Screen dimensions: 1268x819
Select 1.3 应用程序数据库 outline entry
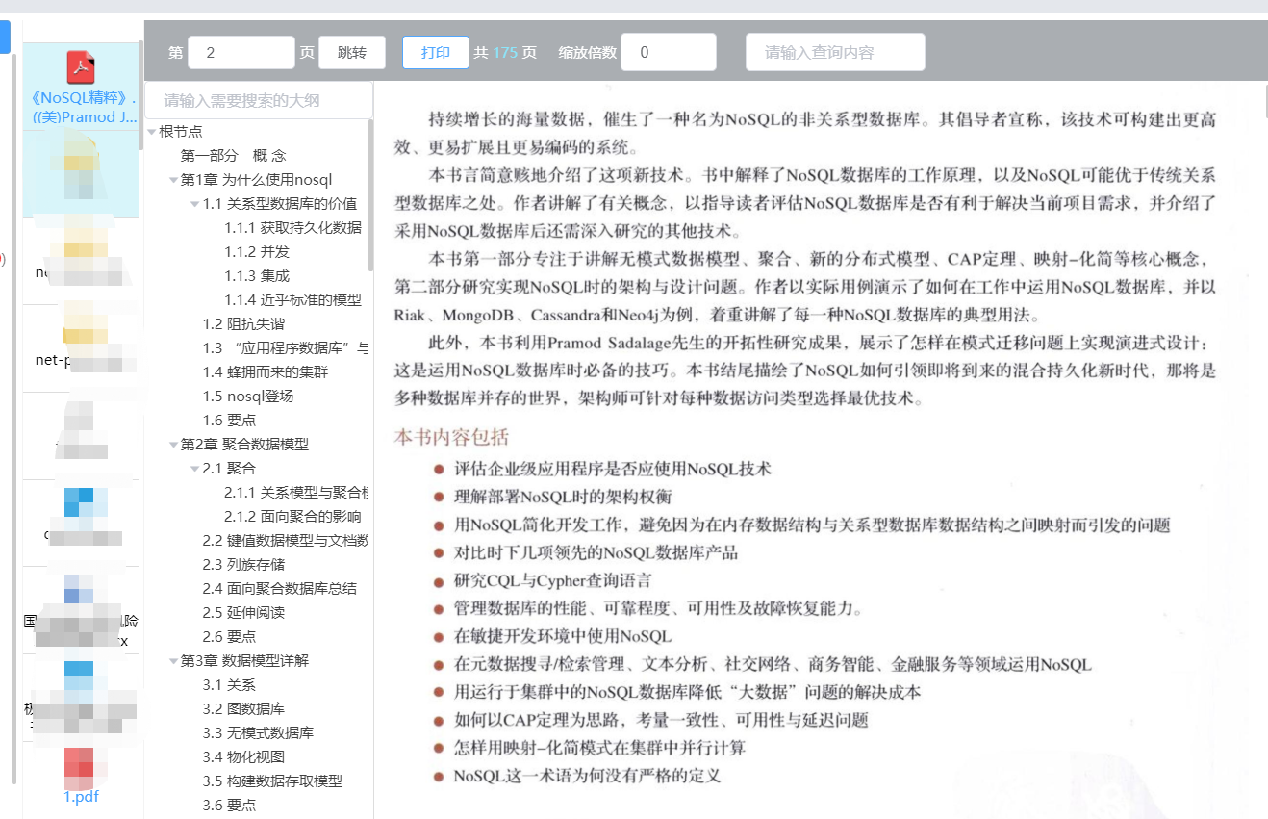(x=286, y=347)
